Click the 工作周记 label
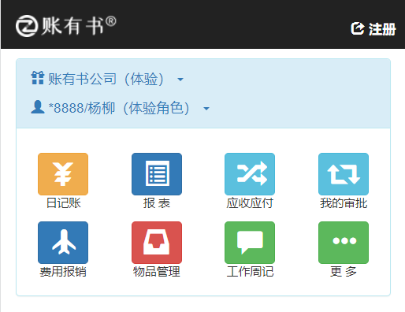The image size is (405, 312). pos(250,272)
